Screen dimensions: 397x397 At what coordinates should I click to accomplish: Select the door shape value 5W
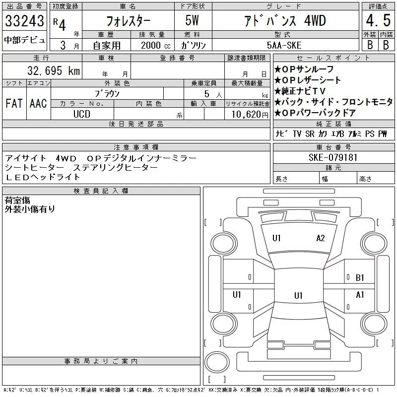[x=194, y=21]
